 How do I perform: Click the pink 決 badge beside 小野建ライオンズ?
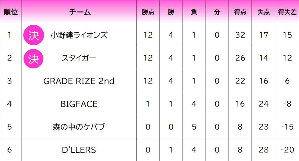click(x=33, y=35)
